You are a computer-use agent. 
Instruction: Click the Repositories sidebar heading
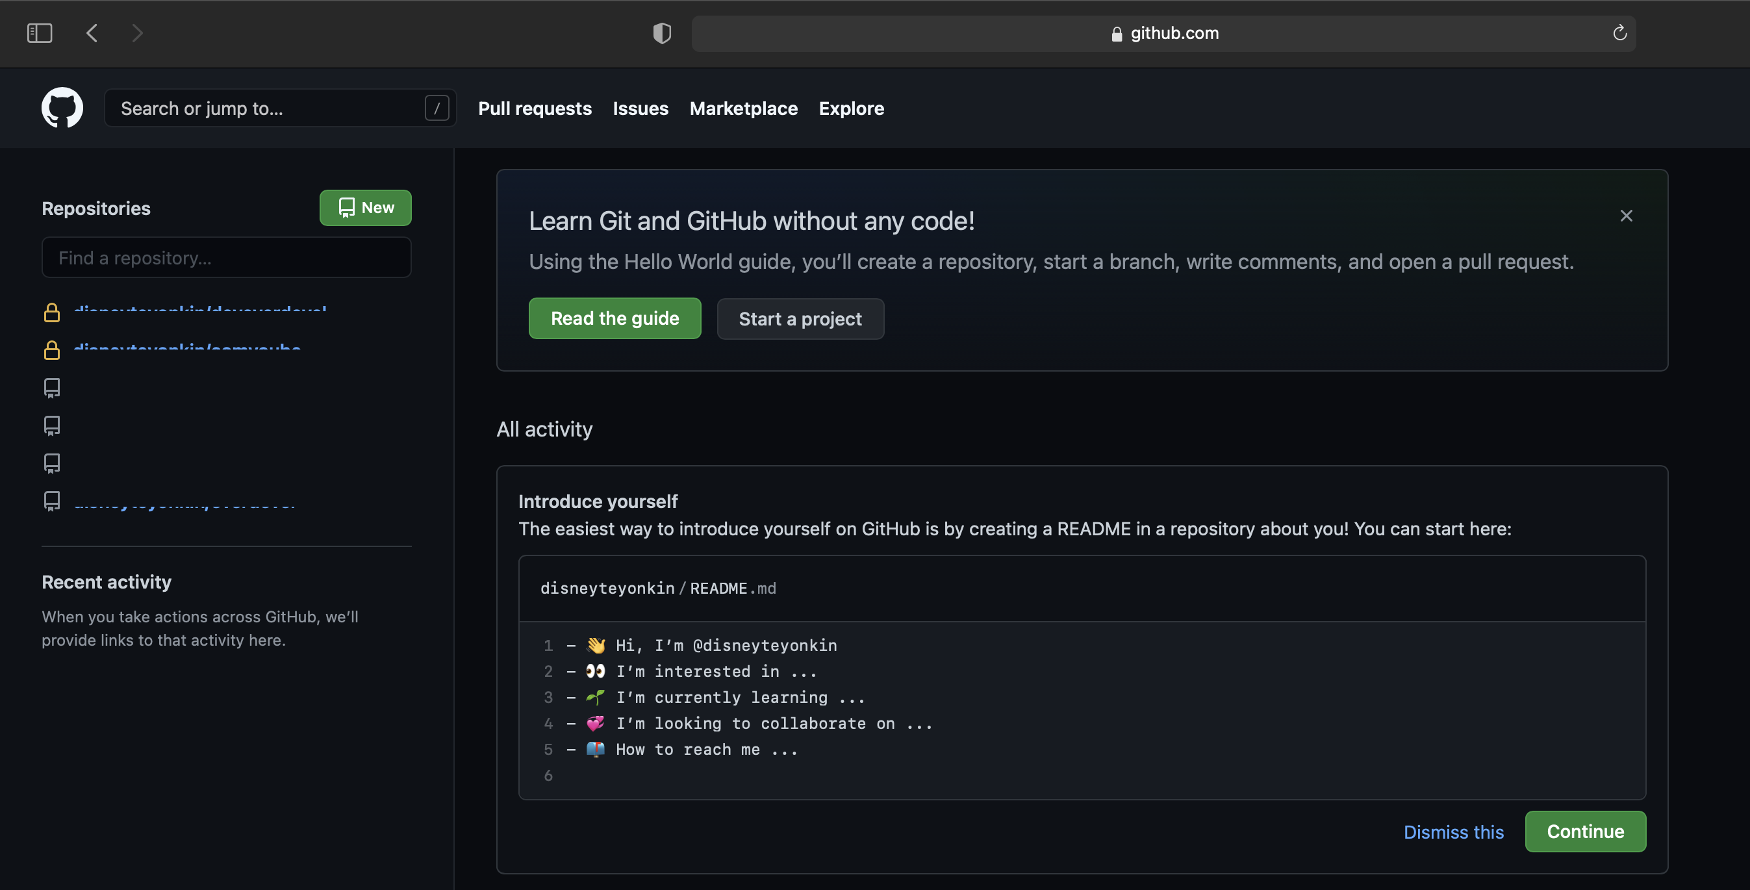(95, 208)
